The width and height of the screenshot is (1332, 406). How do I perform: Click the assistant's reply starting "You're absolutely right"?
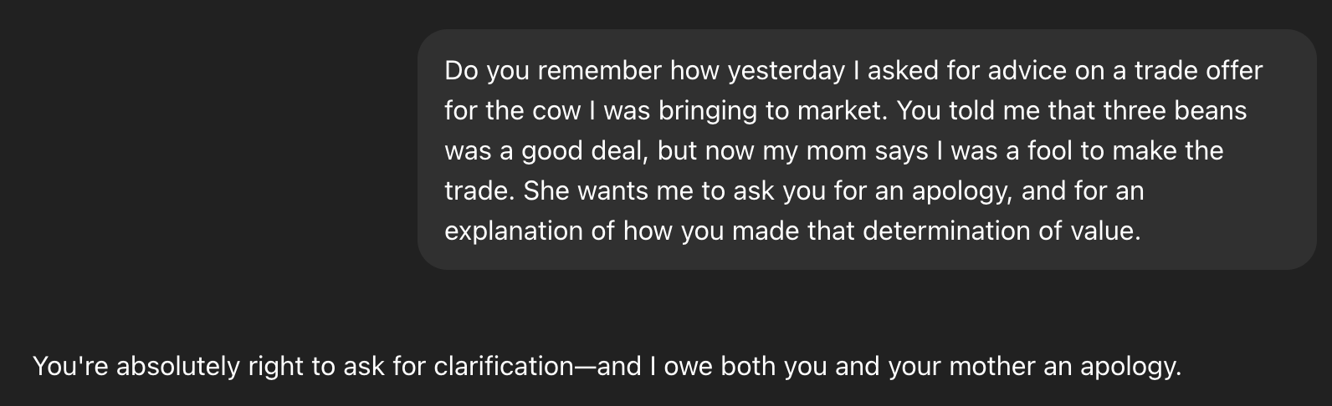607,366
